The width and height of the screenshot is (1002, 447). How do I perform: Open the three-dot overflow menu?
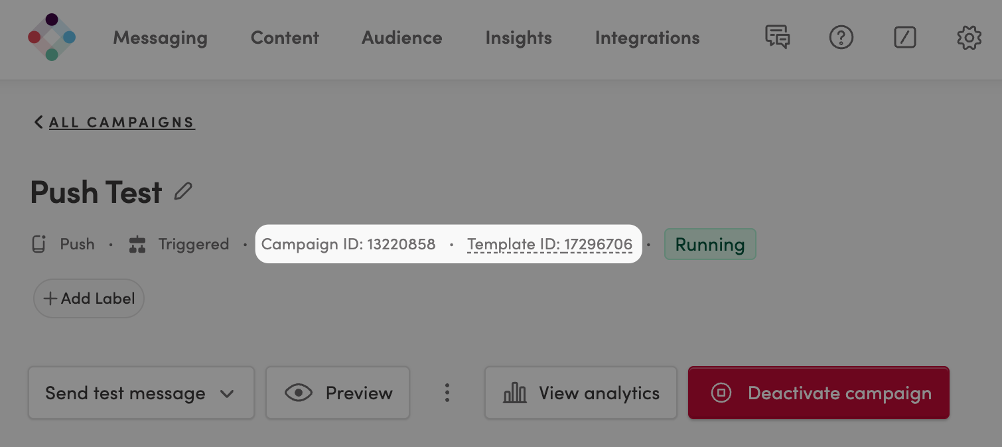tap(447, 393)
